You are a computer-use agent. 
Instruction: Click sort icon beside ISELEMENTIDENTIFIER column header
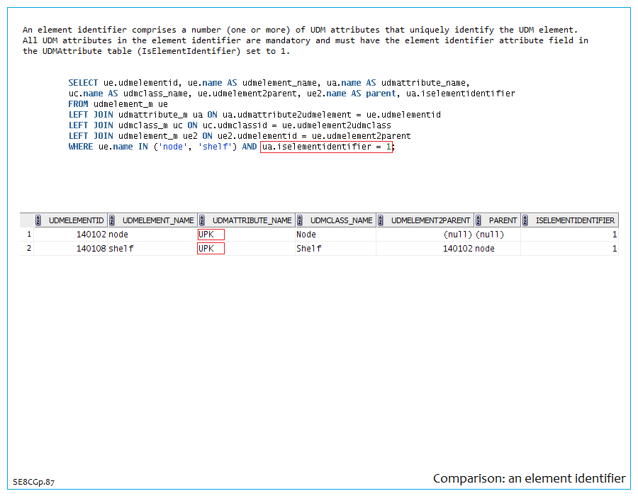click(x=525, y=220)
